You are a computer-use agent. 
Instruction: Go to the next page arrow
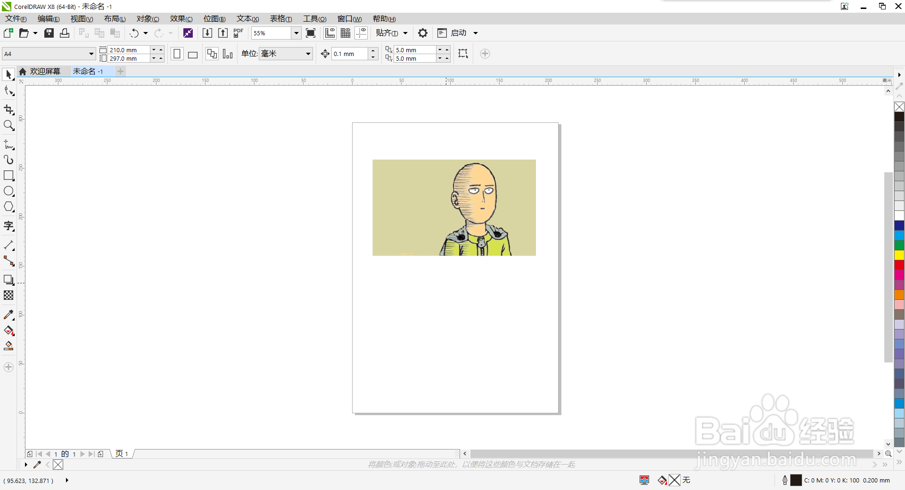click(82, 454)
